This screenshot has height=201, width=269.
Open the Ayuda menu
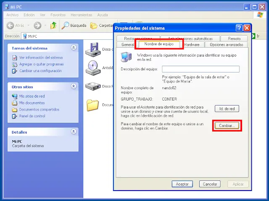click(103, 15)
